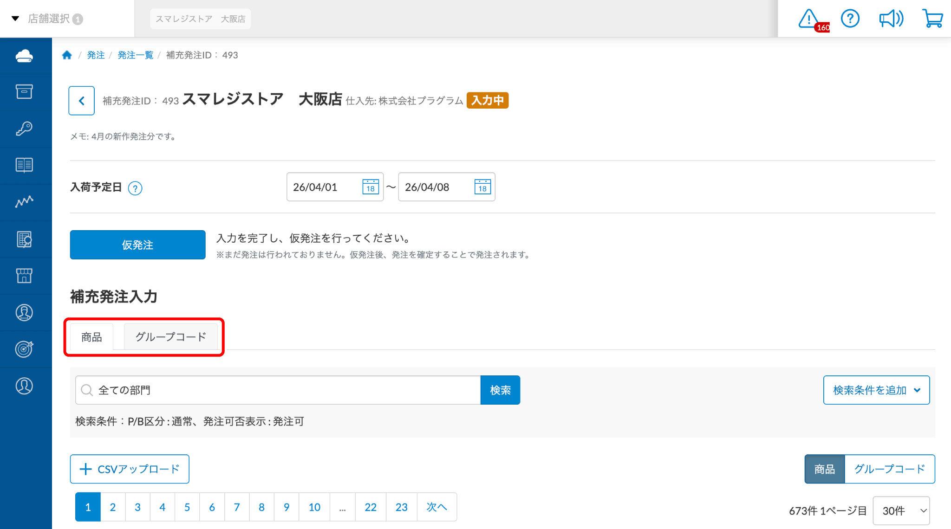This screenshot has width=951, height=529.
Task: Go to pagination page 9
Action: [287, 507]
